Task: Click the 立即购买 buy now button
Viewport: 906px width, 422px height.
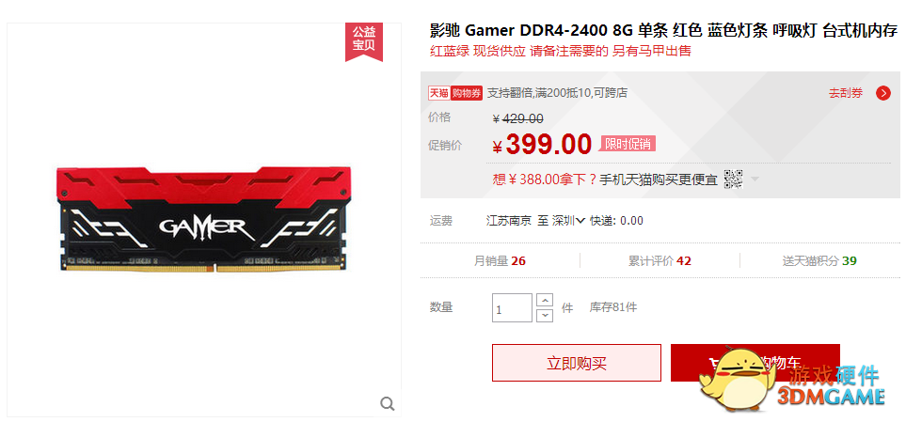Action: (576, 363)
